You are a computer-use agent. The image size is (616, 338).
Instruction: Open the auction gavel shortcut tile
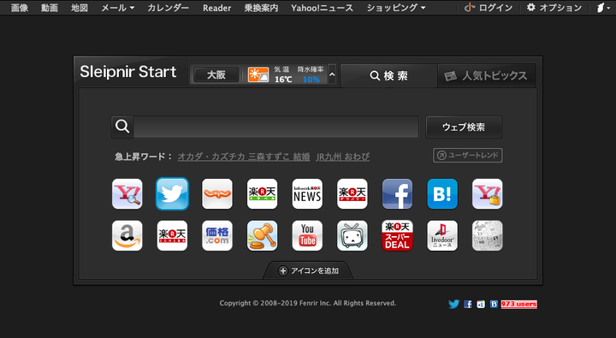262,235
